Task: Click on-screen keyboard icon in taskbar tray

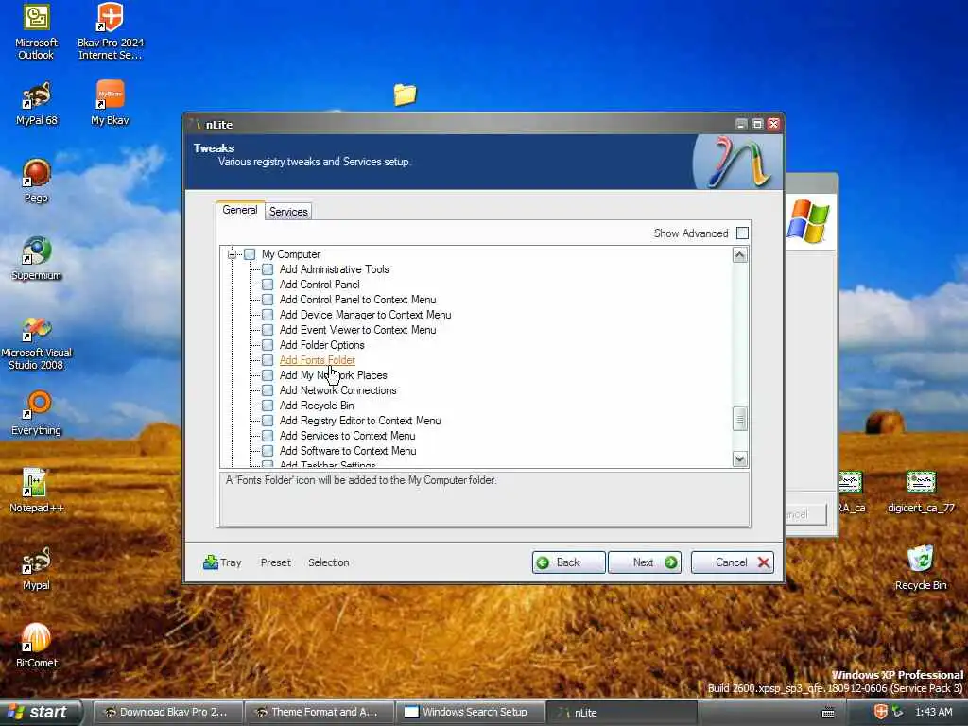Action: (x=828, y=713)
